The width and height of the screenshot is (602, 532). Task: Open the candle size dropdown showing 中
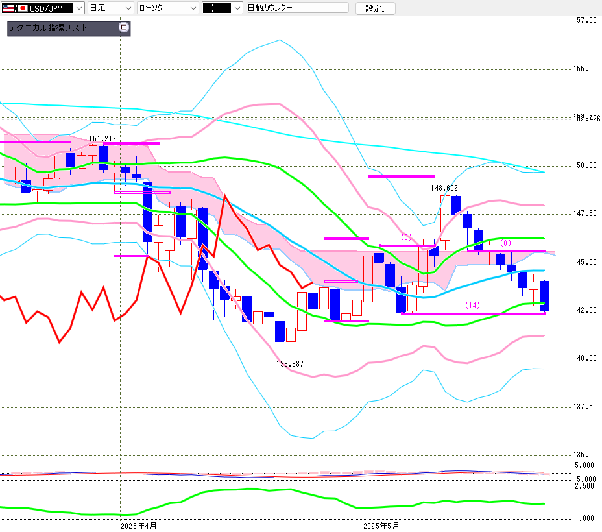[223, 8]
